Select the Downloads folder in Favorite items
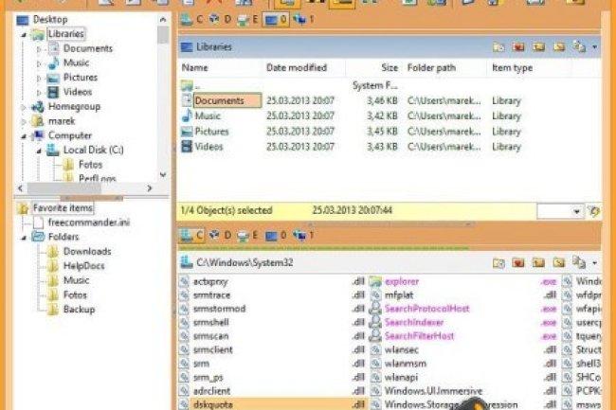616x410 pixels. [86, 251]
